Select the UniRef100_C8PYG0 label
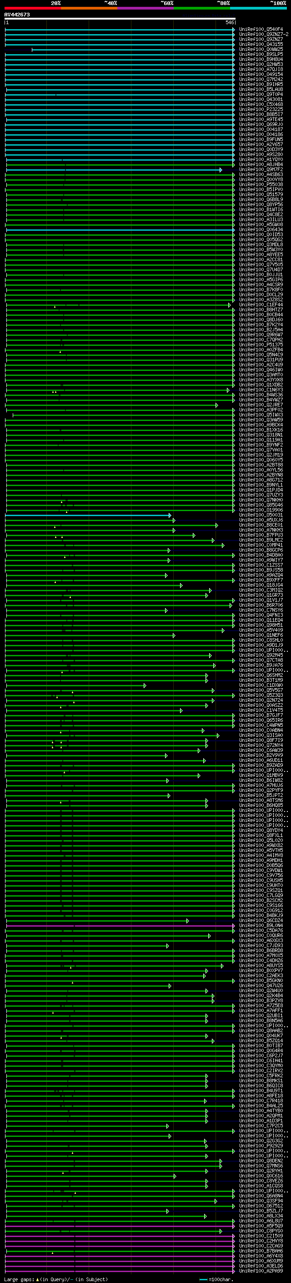 [x=261, y=1231]
